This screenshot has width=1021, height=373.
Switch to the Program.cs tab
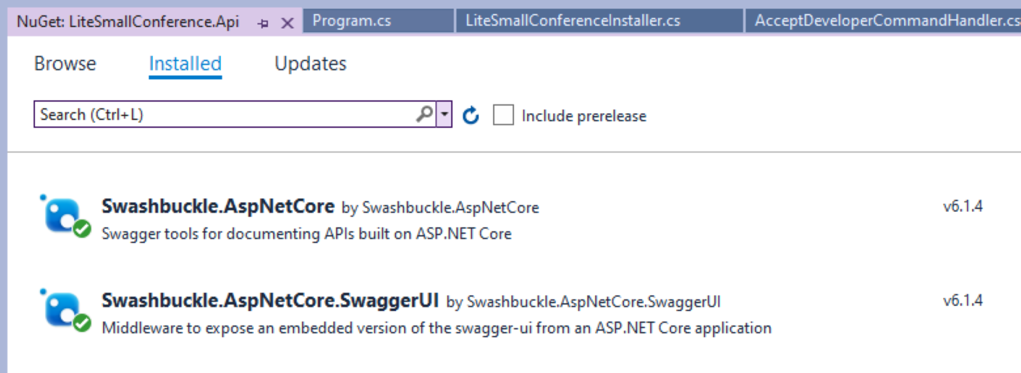pos(378,20)
